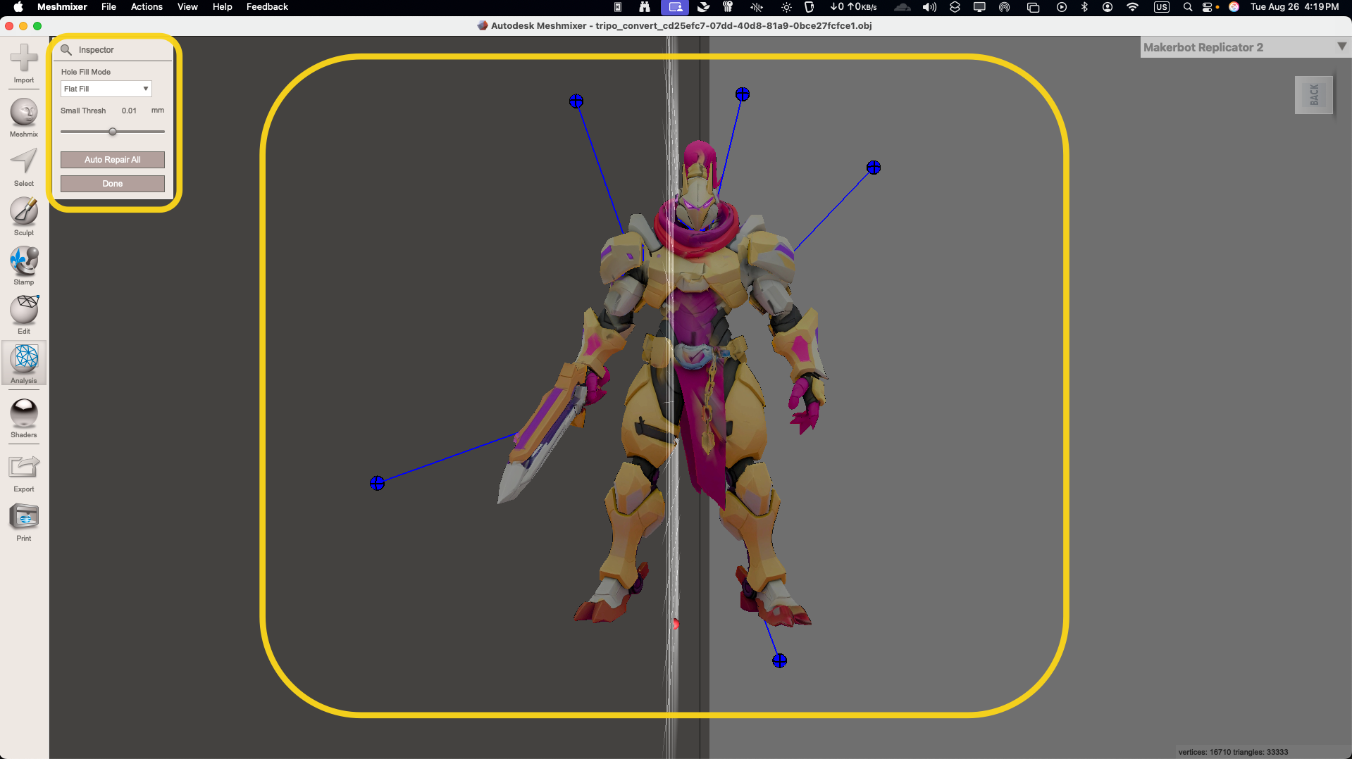Select the blue marker linked to the sword

coord(377,483)
